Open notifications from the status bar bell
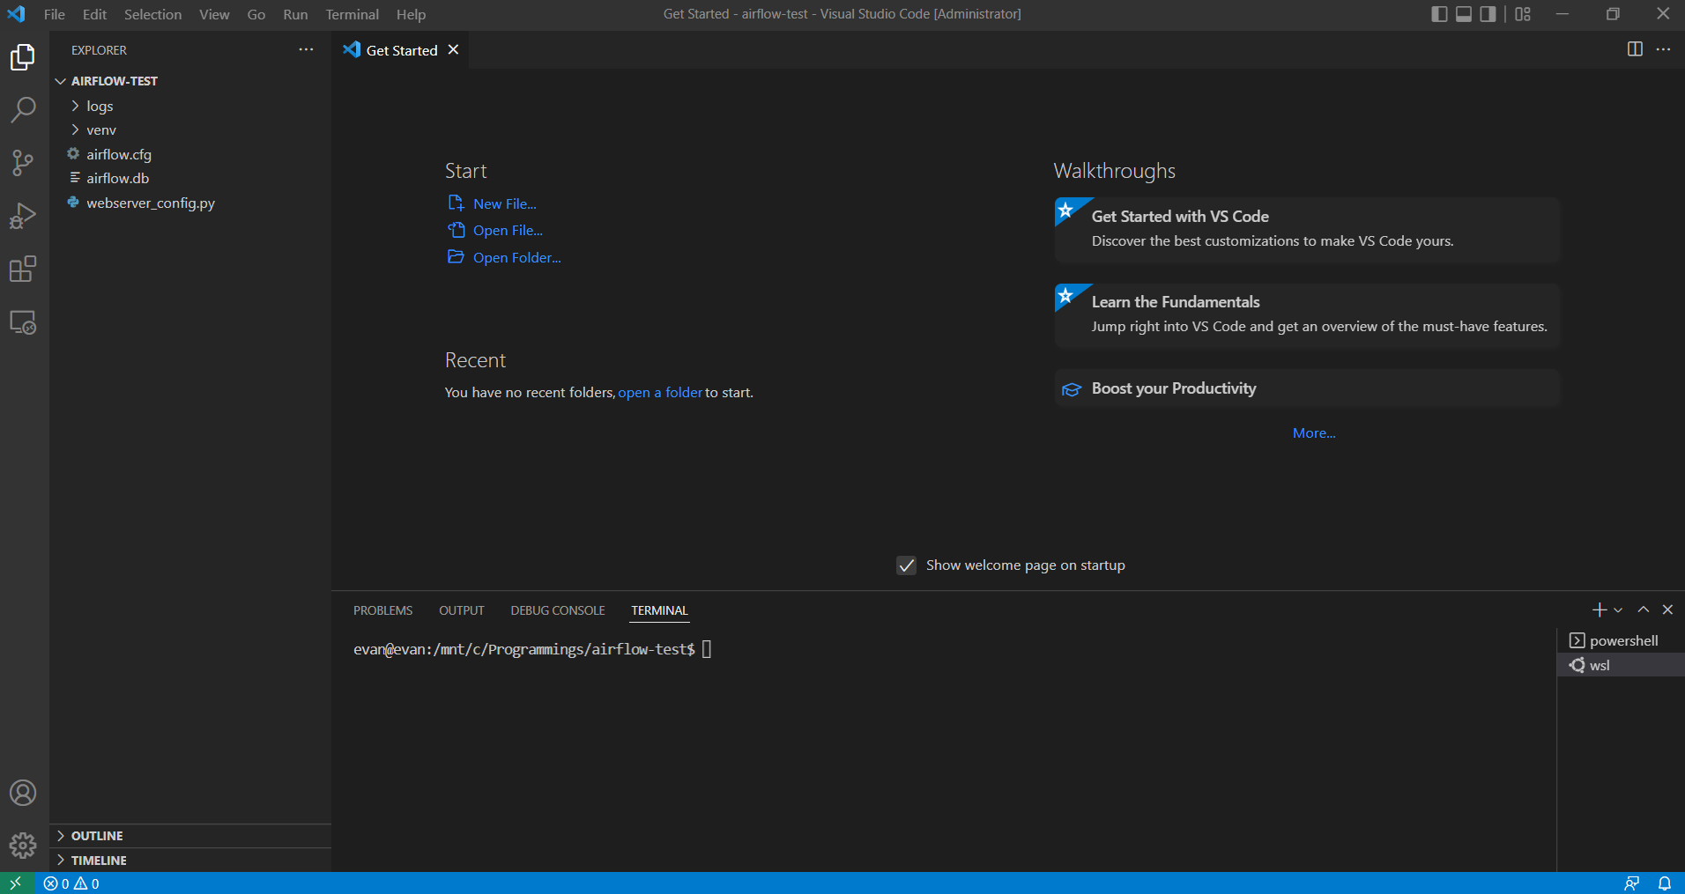The width and height of the screenshot is (1685, 894). pyautogui.click(x=1665, y=883)
